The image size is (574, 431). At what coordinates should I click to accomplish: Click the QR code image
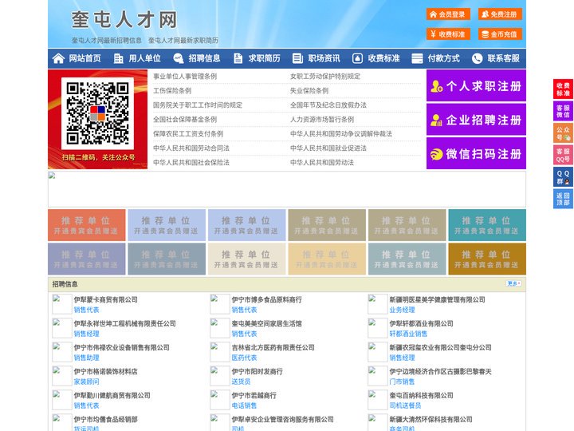[x=97, y=113]
